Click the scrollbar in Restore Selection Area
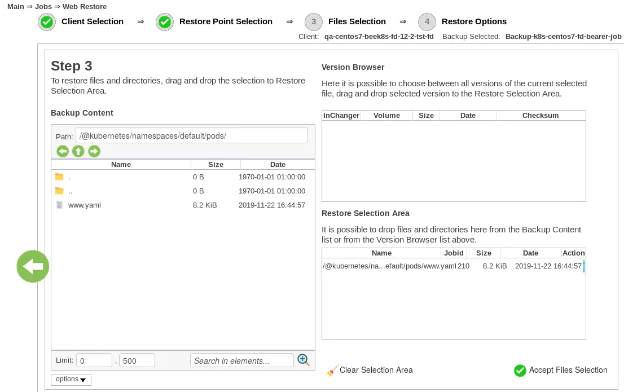 583,266
